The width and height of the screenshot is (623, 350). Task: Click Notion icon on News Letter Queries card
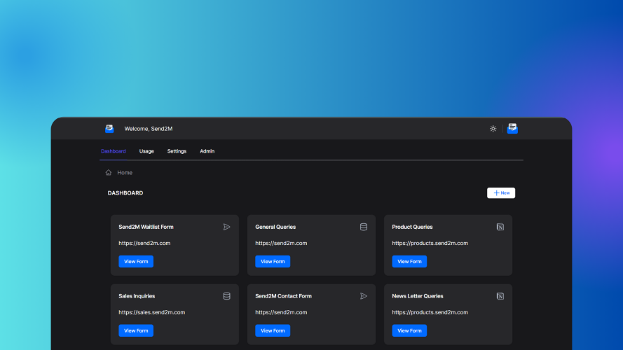(x=500, y=296)
